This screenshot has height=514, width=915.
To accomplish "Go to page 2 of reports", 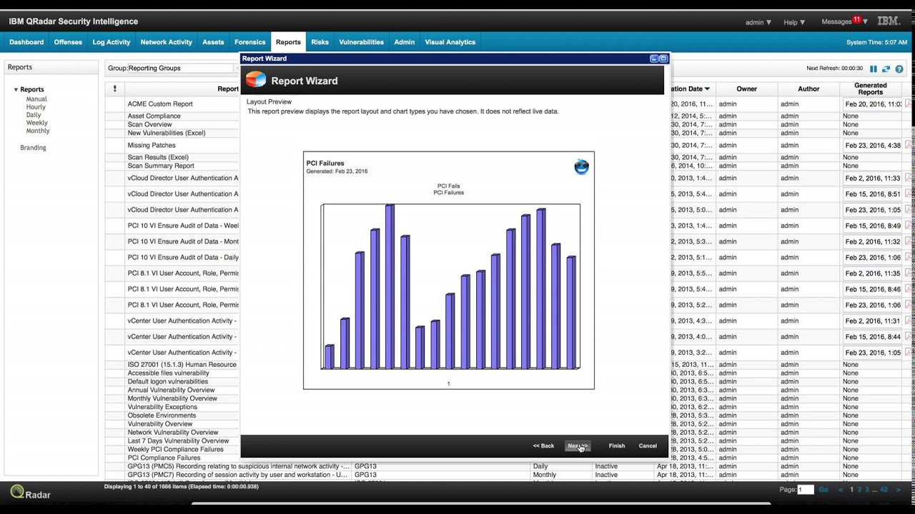I will [x=859, y=490].
